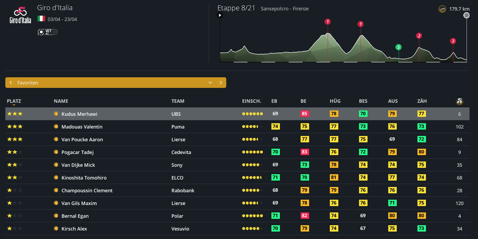Click the cyclist ranking column icon

[459, 101]
